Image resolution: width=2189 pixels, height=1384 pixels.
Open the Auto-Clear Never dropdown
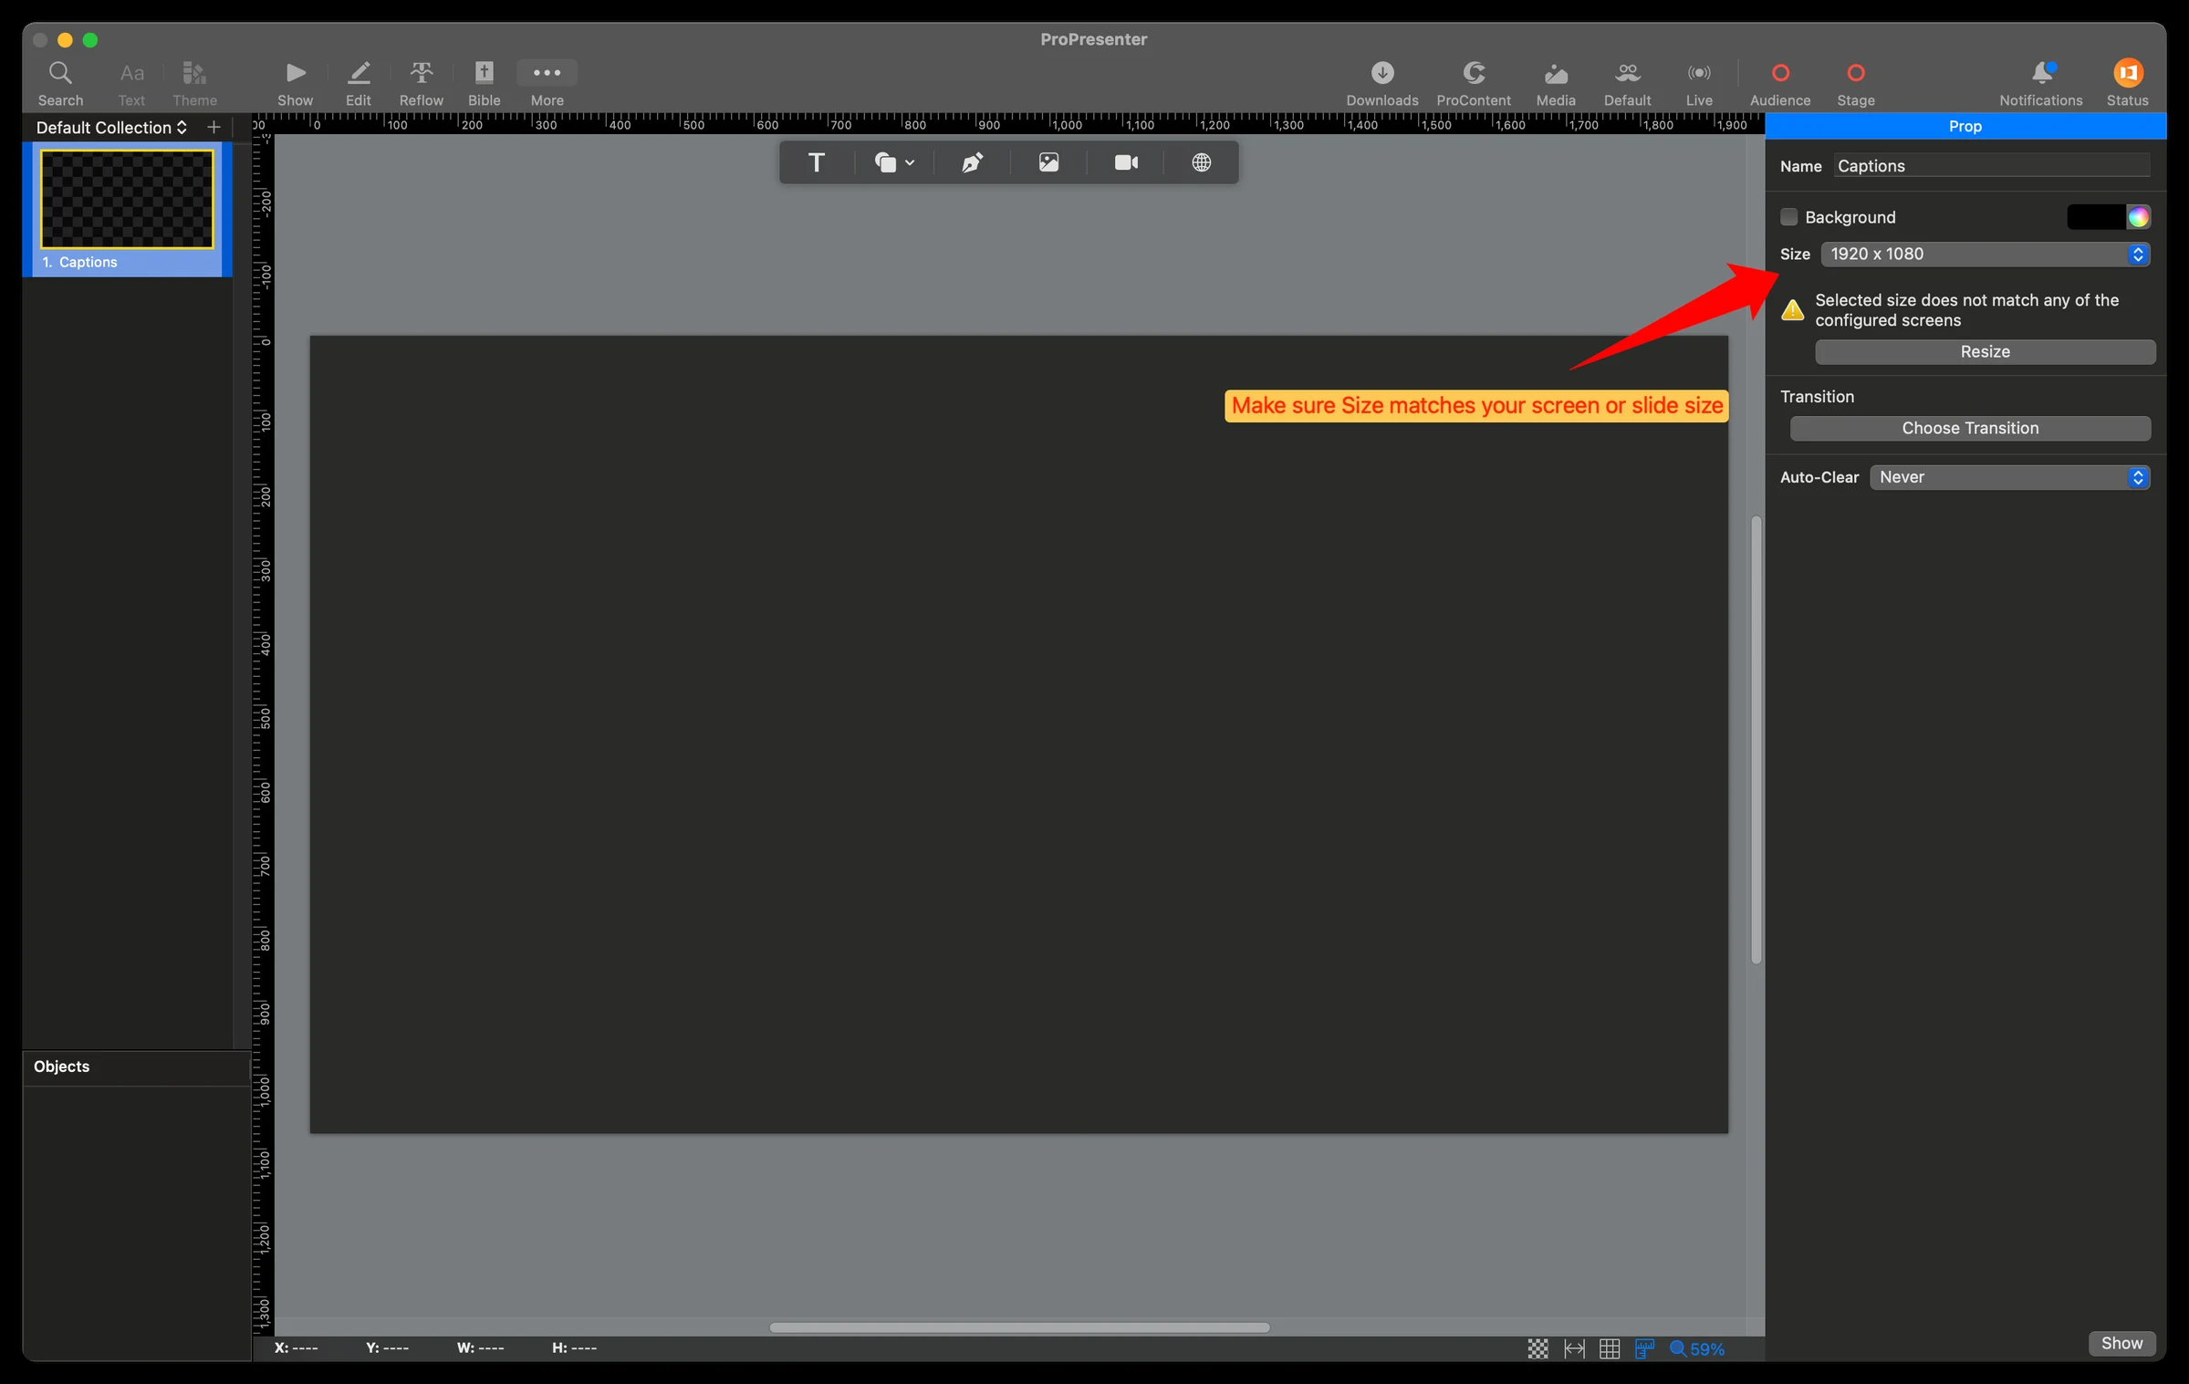click(x=2010, y=478)
